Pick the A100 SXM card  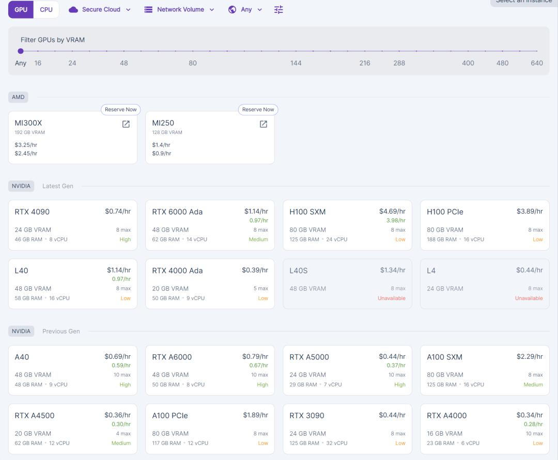[x=485, y=370]
